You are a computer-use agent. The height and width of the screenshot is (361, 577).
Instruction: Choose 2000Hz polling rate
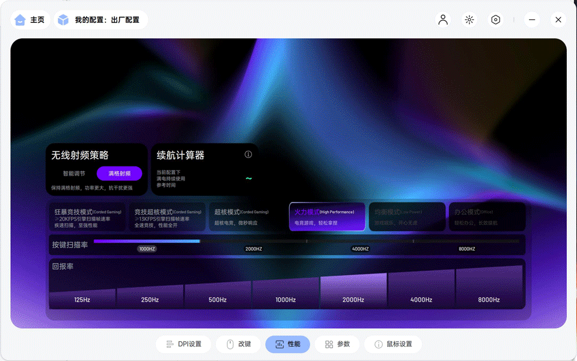[x=353, y=291]
